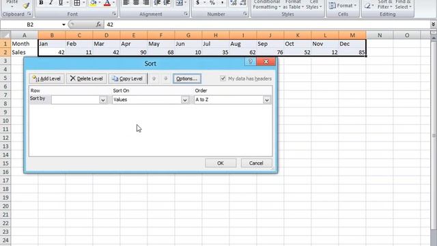
Task: Toggle Underline formatting in the ribbon
Action: point(61,3)
